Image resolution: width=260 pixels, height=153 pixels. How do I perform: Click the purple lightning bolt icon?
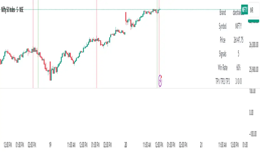(160, 81)
